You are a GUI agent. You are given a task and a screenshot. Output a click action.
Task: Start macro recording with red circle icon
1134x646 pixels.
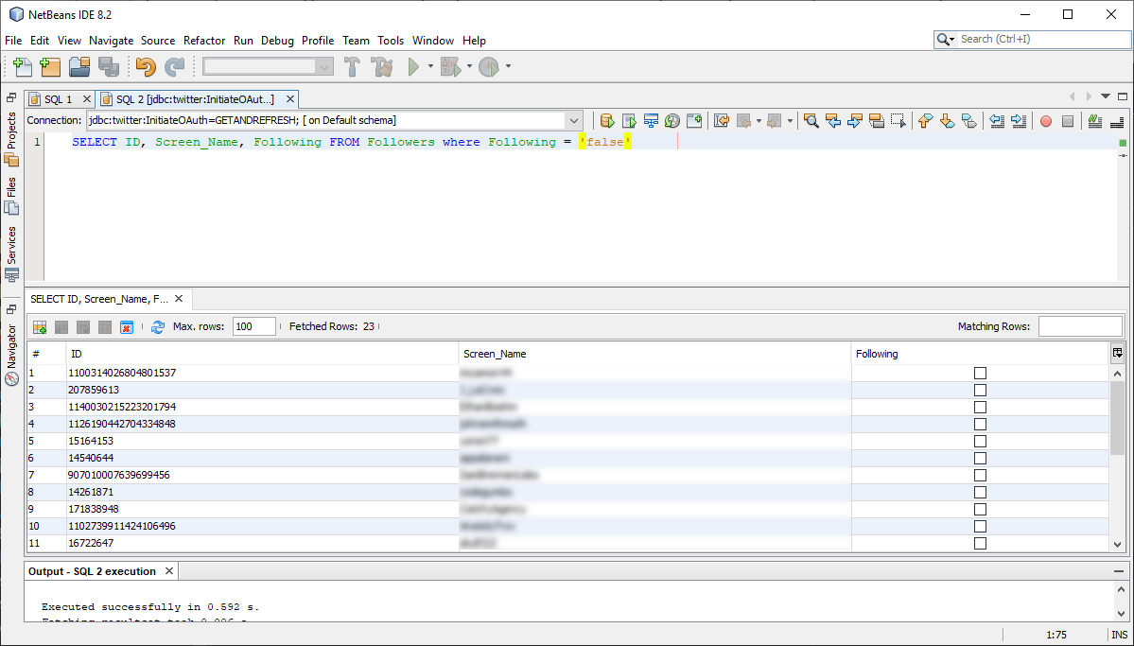(x=1046, y=121)
